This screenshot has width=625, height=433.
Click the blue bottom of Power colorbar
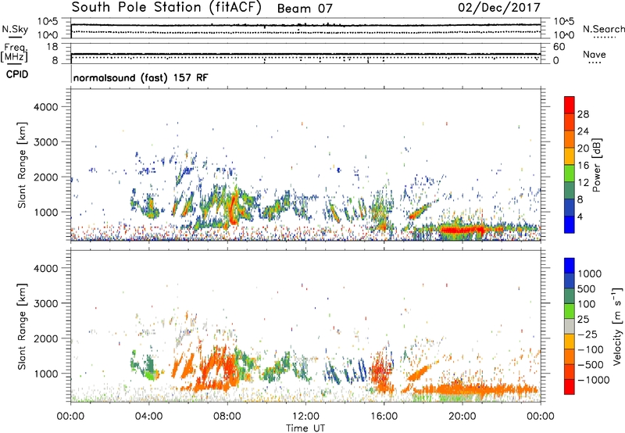coord(570,224)
